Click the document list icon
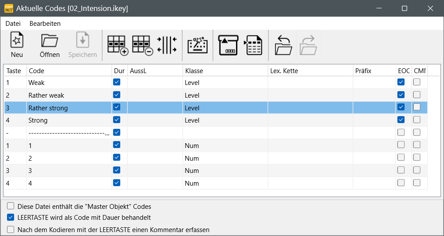Image resolution: width=444 pixels, height=236 pixels. click(253, 45)
